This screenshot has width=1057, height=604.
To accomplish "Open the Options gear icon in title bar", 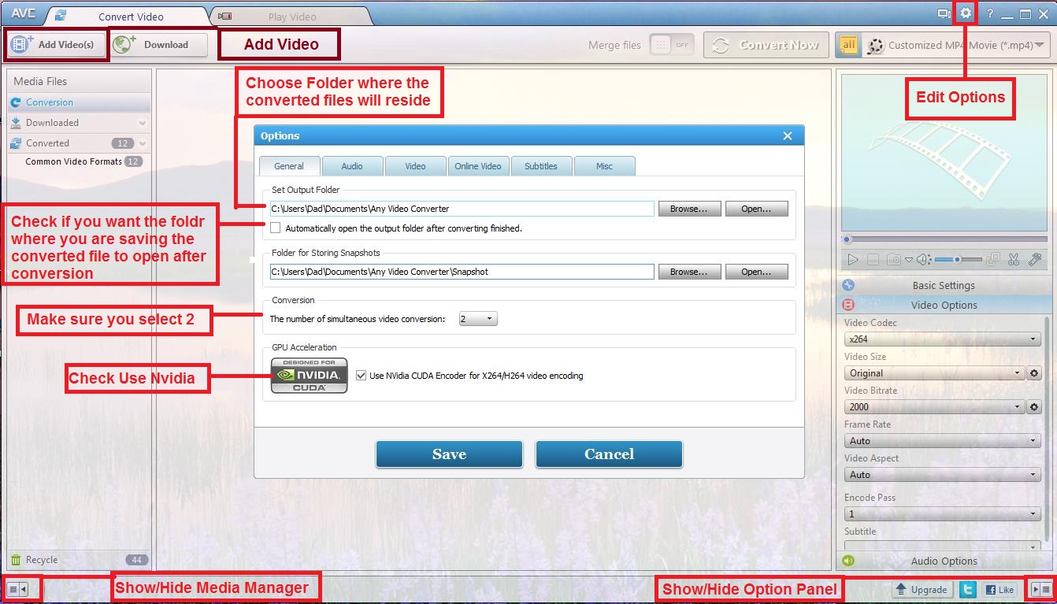I will tap(966, 13).
